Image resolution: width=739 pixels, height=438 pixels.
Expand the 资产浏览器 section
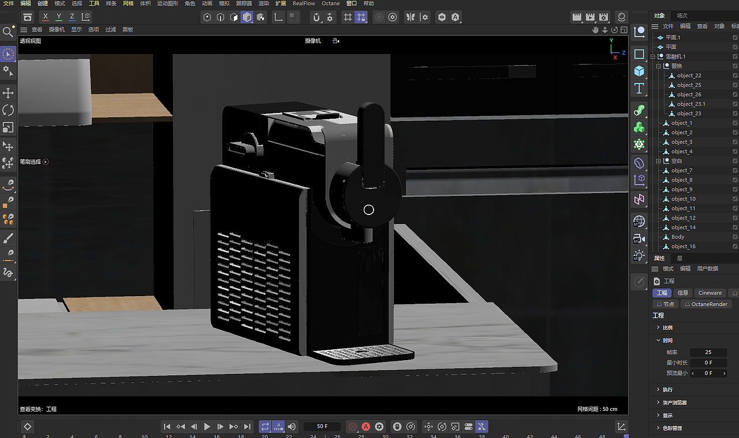point(659,403)
